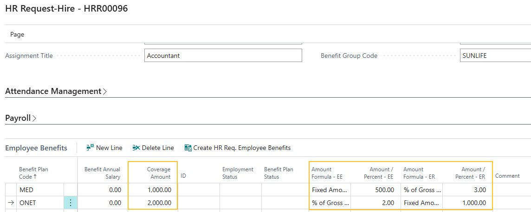Open the three-dot menu on ONET row
This screenshot has width=531, height=212.
pyautogui.click(x=71, y=203)
